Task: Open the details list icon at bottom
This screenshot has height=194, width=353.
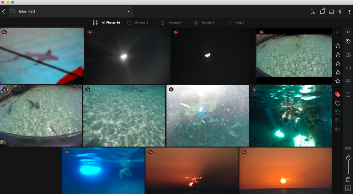Action: point(348,188)
